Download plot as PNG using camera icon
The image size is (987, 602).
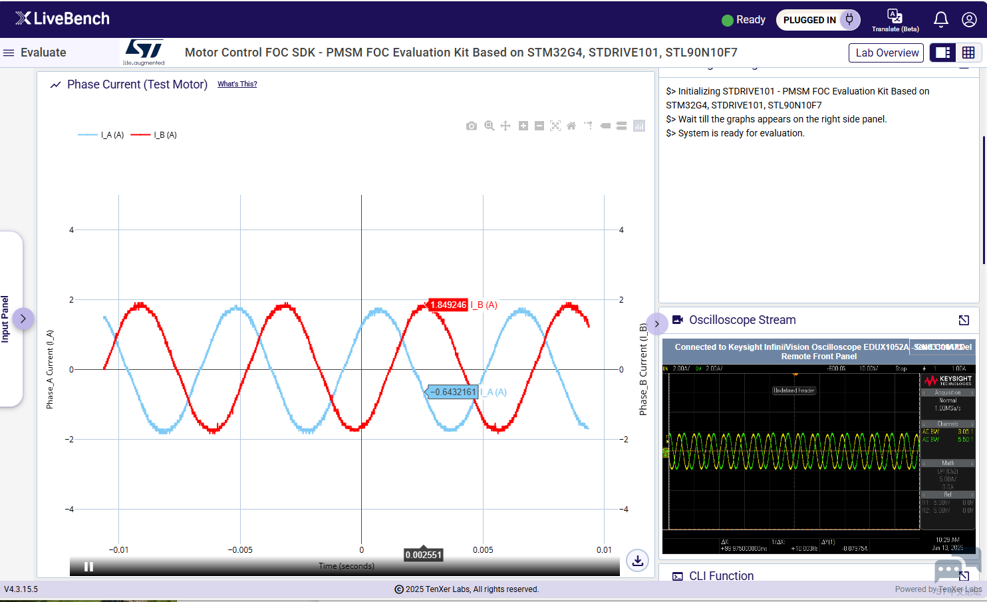point(472,126)
